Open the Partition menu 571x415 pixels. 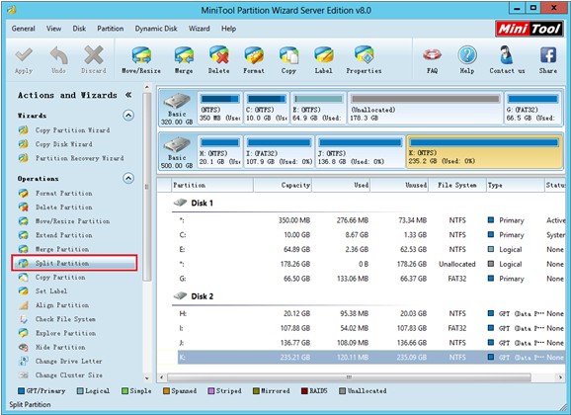coord(111,29)
